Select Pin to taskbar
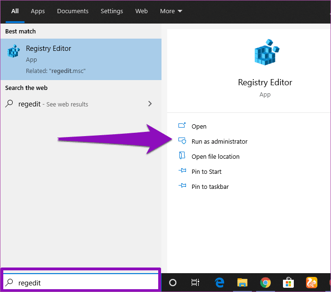331x292 pixels. coord(210,187)
